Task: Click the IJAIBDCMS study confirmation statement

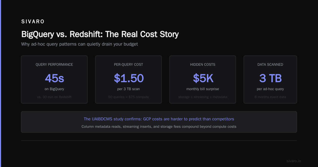Action: click(x=159, y=119)
